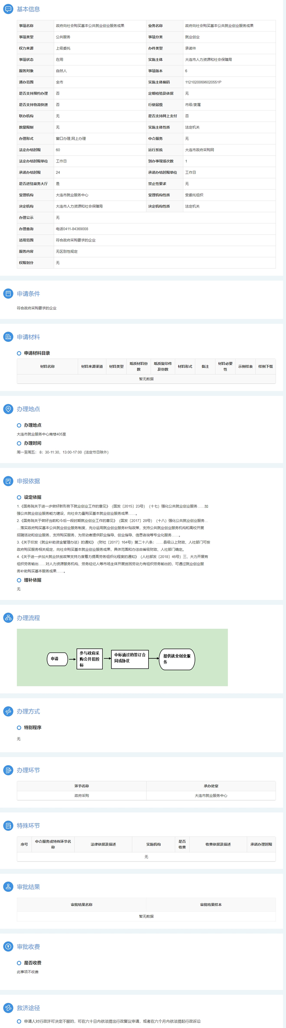286x1028 pixels.
Task: Open the process flowchart image
Action: [x=122, y=657]
